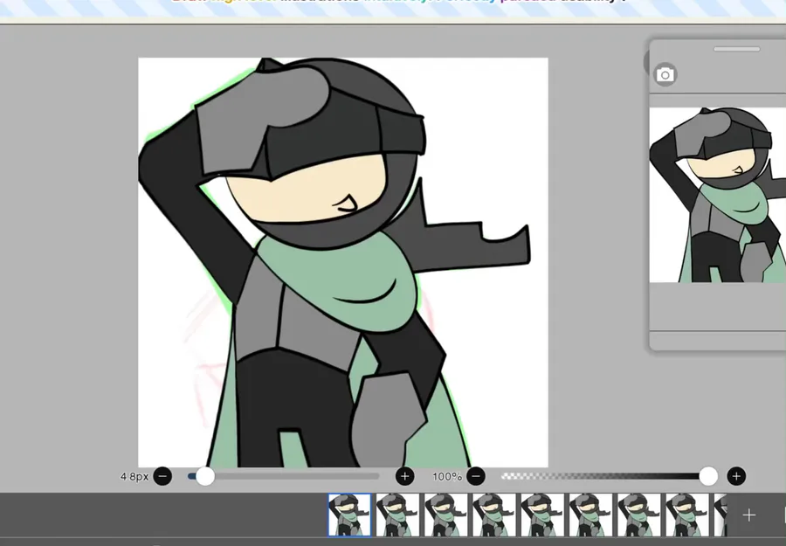Click the middle of the opacity gradient track

pos(604,476)
